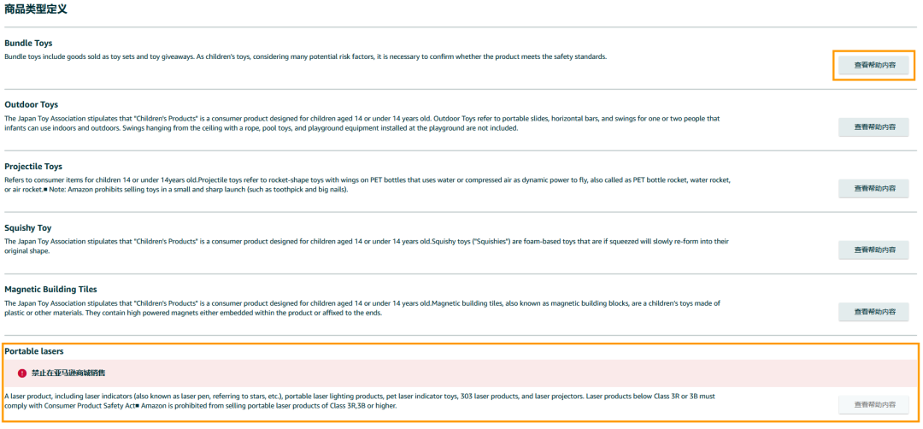The width and height of the screenshot is (923, 429).
Task: Select the Projectile Toys heading
Action: click(x=33, y=167)
